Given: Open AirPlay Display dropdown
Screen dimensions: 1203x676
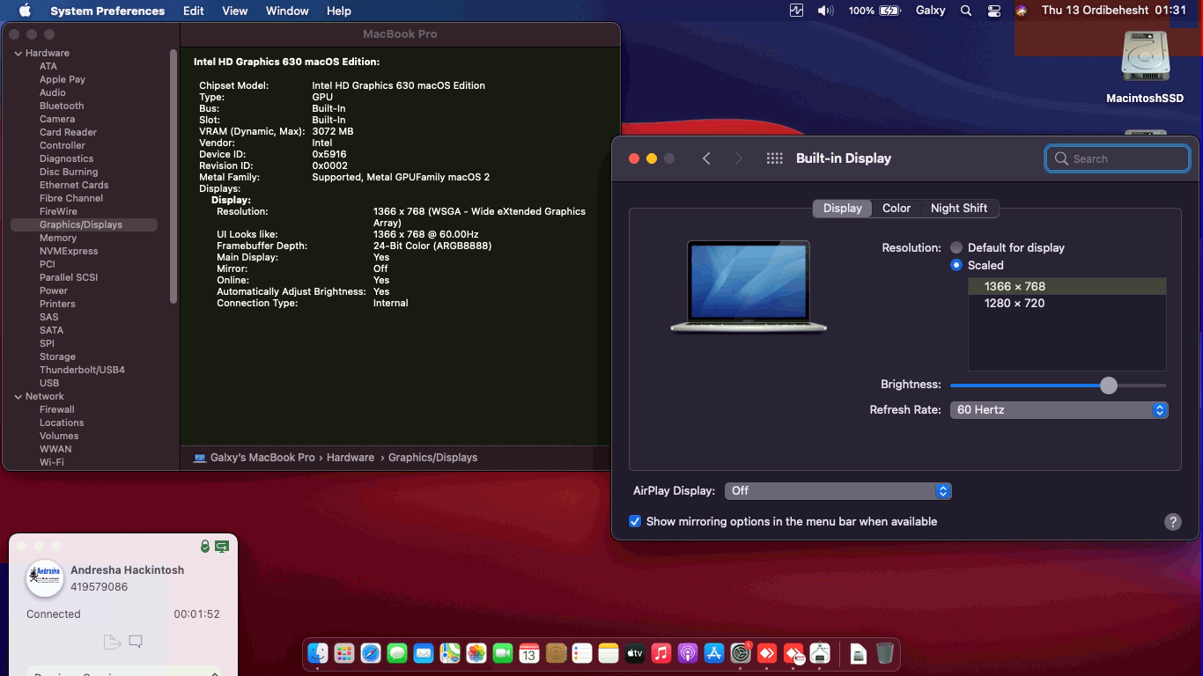Looking at the screenshot, I should pyautogui.click(x=838, y=491).
